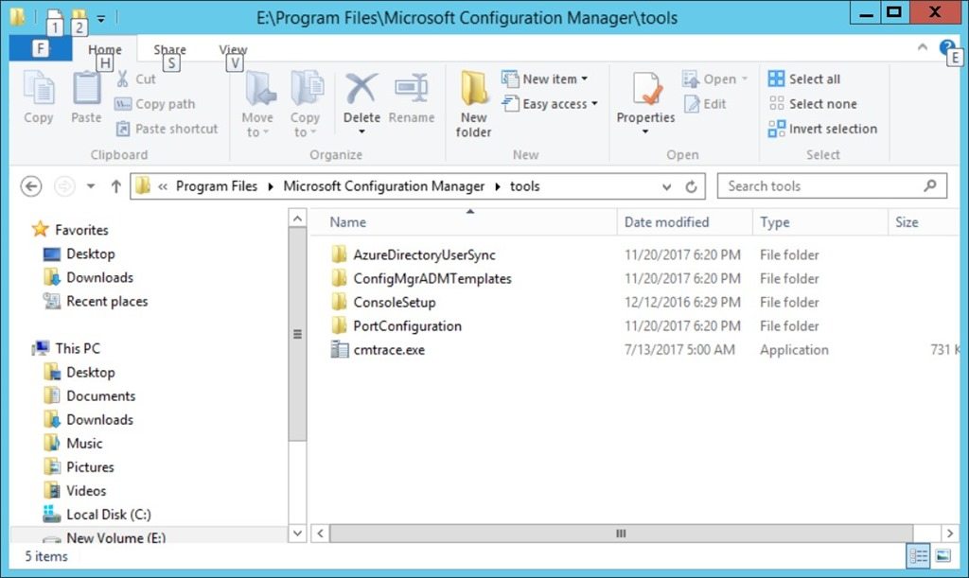Screen dimensions: 969x578
Task: Open the Move to dropdown
Action: (x=257, y=104)
